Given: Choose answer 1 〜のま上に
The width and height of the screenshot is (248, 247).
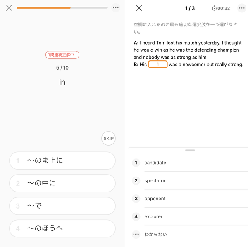Looking at the screenshot, I should point(62,161).
